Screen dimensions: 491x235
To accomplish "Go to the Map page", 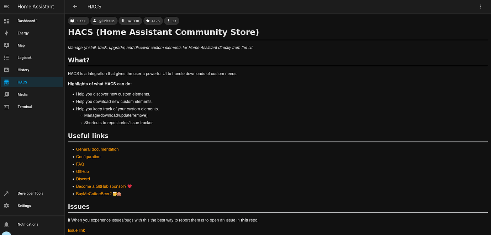I will click(x=21, y=45).
